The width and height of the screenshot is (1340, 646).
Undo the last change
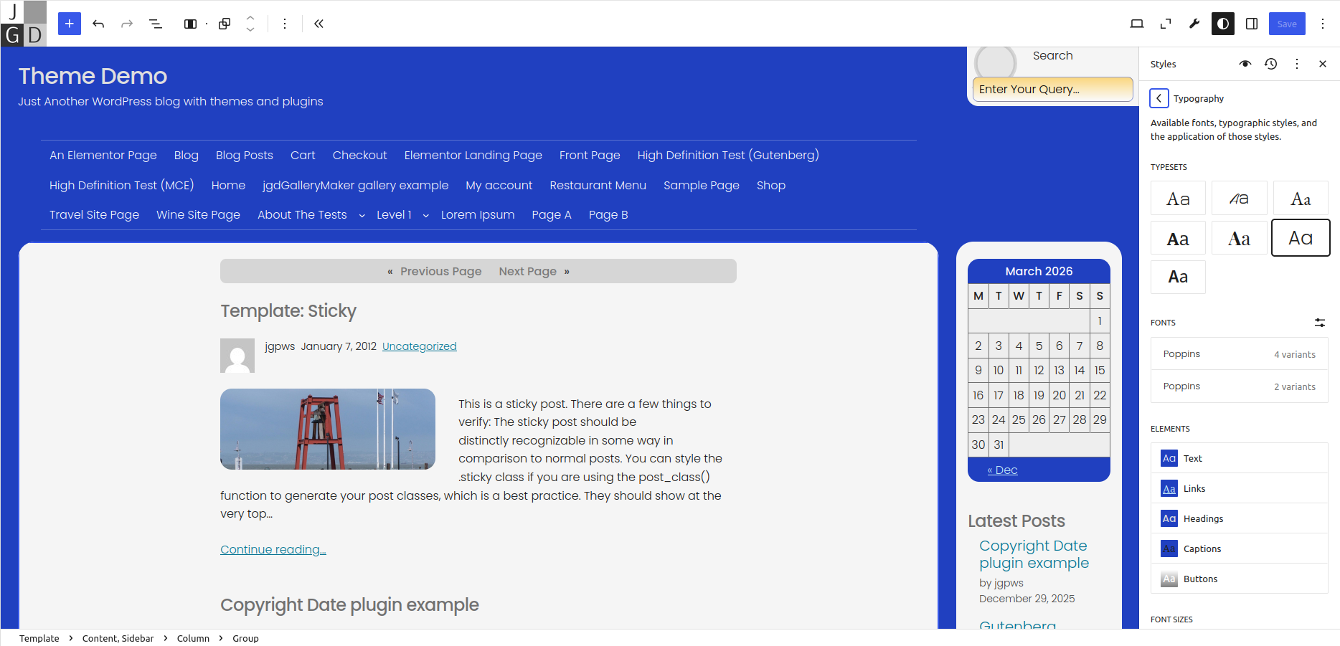tap(98, 24)
